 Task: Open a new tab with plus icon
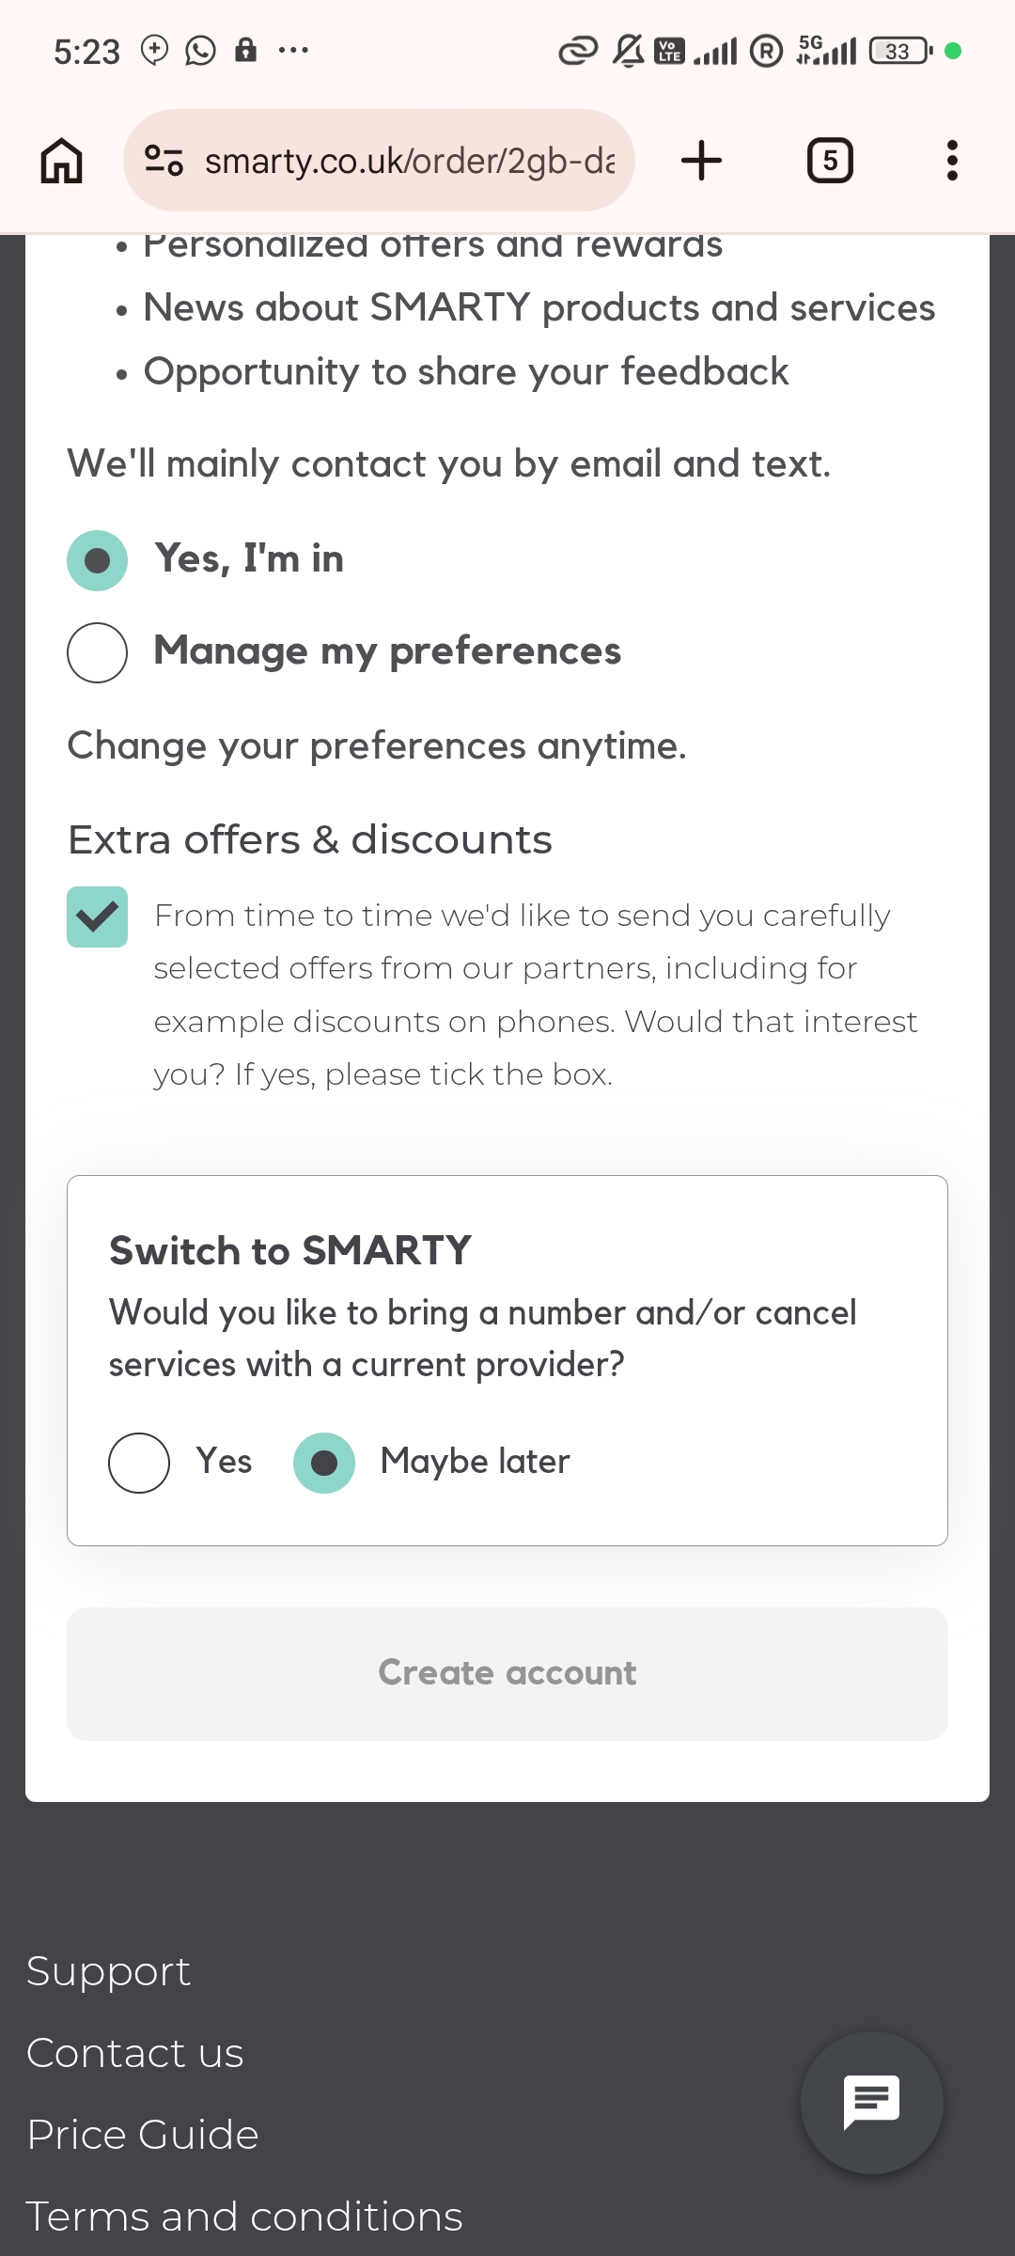point(701,161)
